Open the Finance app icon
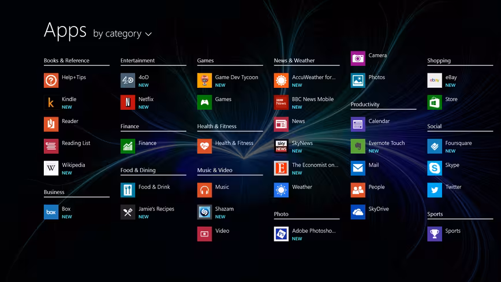This screenshot has width=501, height=282. pos(128,146)
